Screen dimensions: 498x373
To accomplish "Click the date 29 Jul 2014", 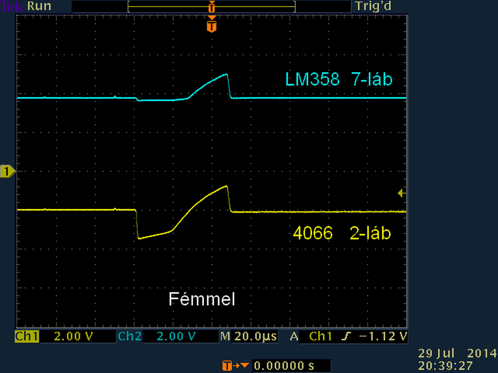I will pos(458,353).
